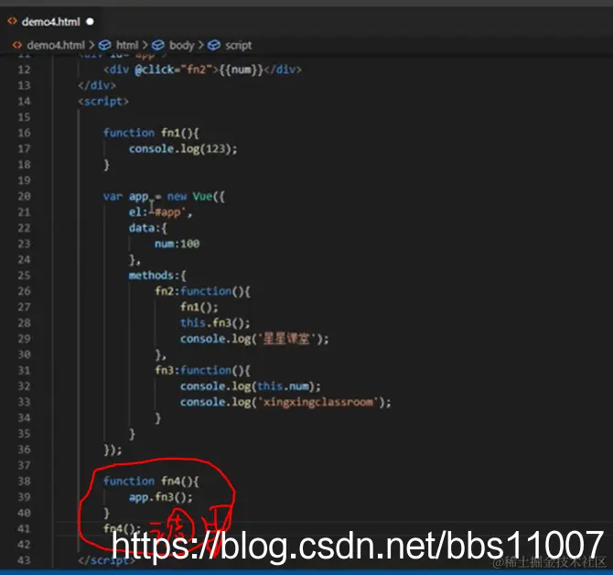Click the file icon in breadcrumb bar

(16, 45)
